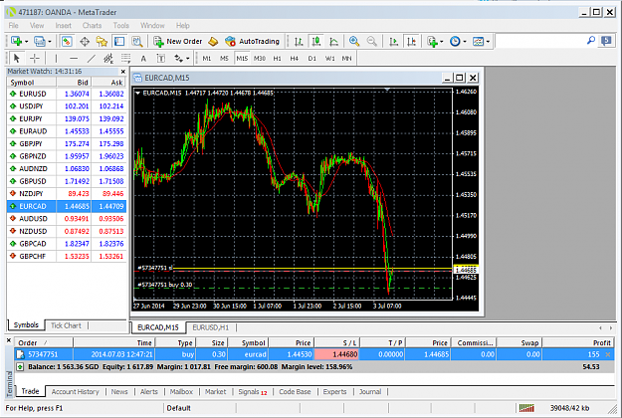Click the New Chart toolbar icon
The width and height of the screenshot is (622, 418).
[16, 41]
